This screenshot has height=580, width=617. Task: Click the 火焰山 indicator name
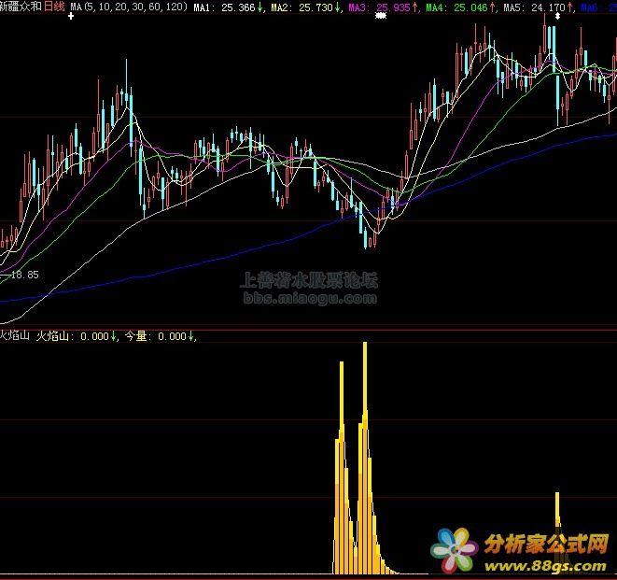point(15,335)
